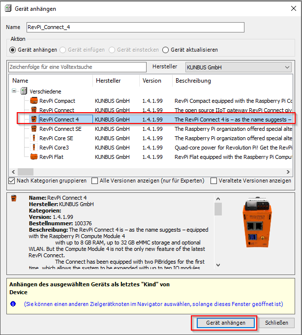Close the Gerät anhängen dialog window
This screenshot has height=335, width=302.
coord(294,8)
